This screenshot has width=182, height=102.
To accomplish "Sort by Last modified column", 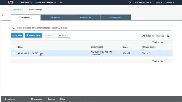I will (x=98, y=47).
